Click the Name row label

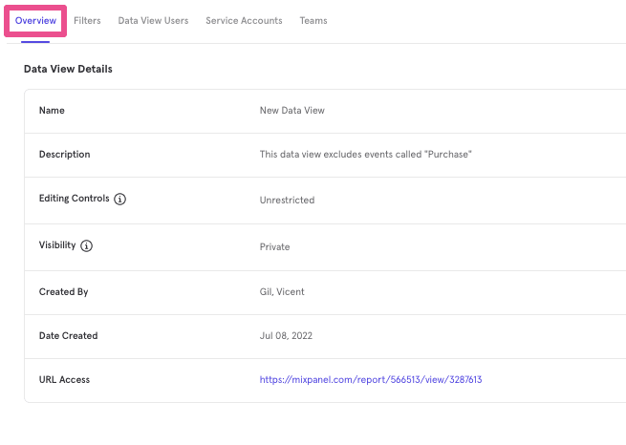(52, 111)
